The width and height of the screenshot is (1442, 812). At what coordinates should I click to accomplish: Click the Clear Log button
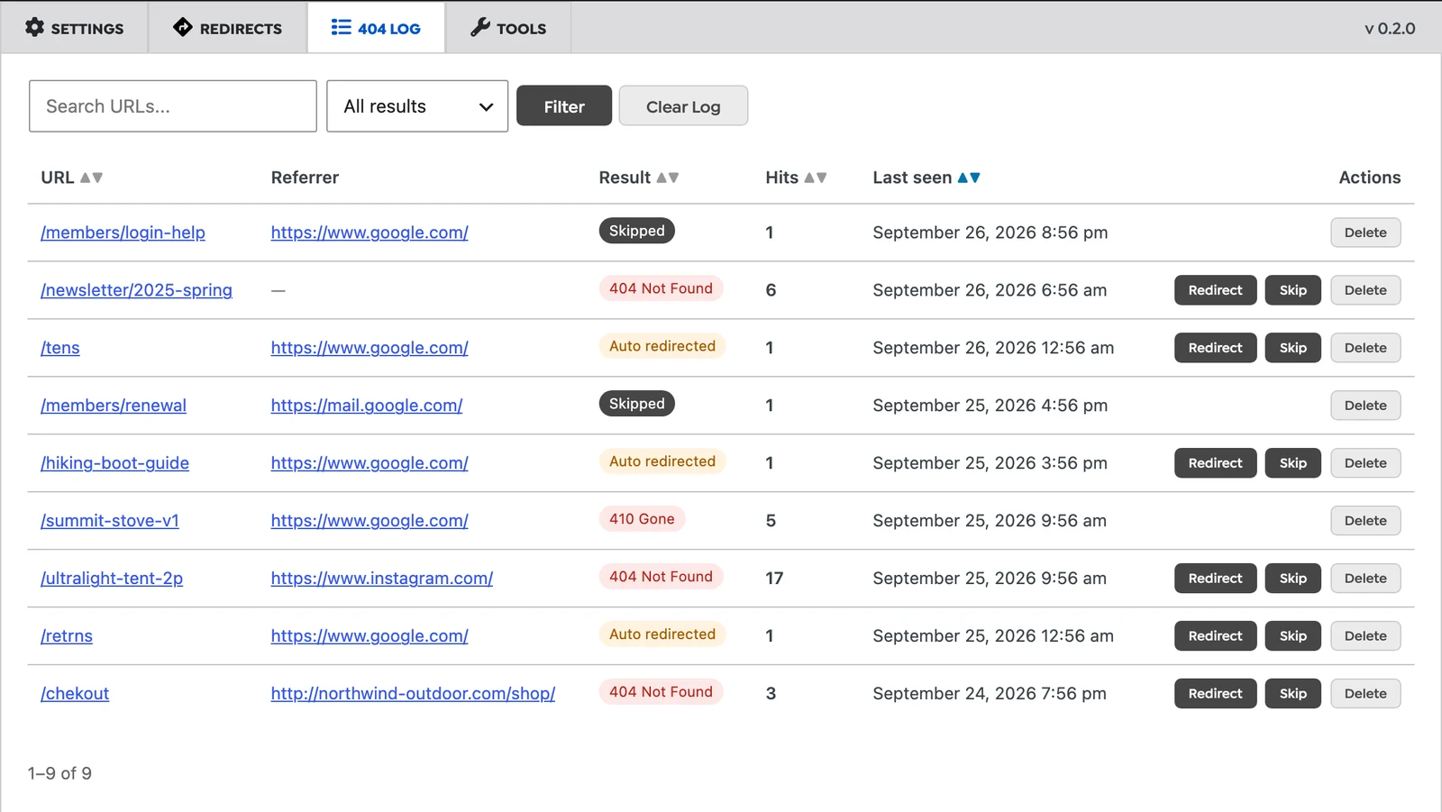coord(683,106)
